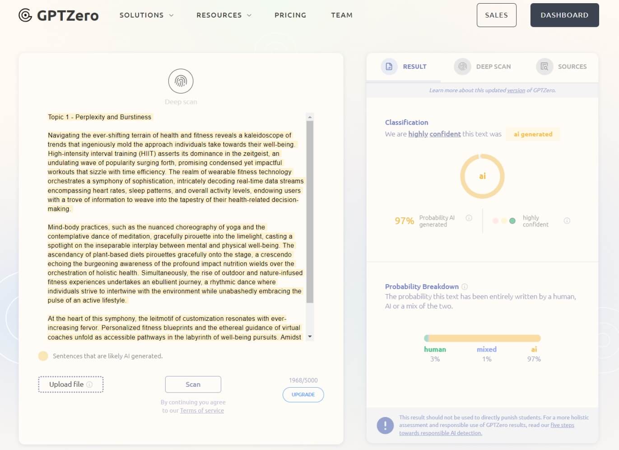Image resolution: width=619 pixels, height=450 pixels.
Task: Open the Pricing page
Action: [x=290, y=15]
